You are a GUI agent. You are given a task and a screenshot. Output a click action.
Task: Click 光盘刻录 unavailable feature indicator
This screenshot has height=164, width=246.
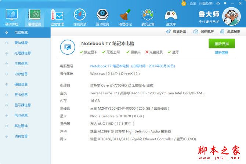pos(154,52)
